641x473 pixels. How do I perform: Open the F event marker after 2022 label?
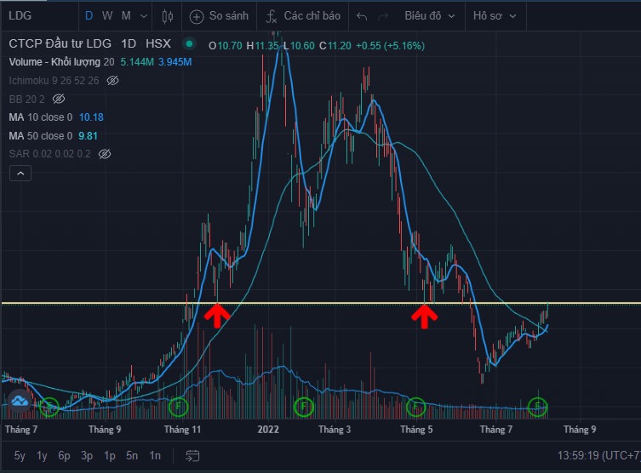pos(304,407)
